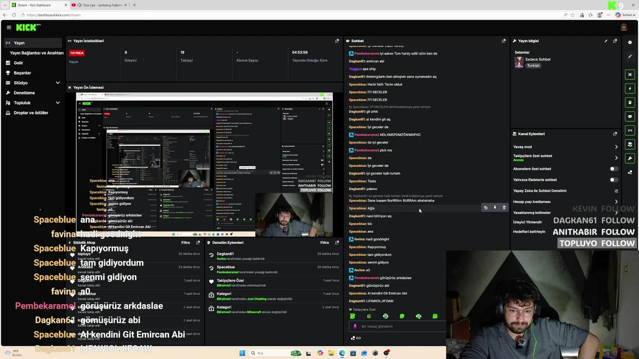Open the Windows Start menu

[242, 353]
